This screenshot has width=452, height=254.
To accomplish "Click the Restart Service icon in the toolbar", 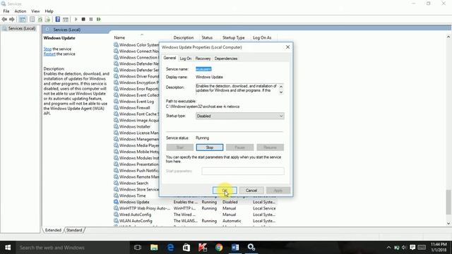I will tap(99, 19).
